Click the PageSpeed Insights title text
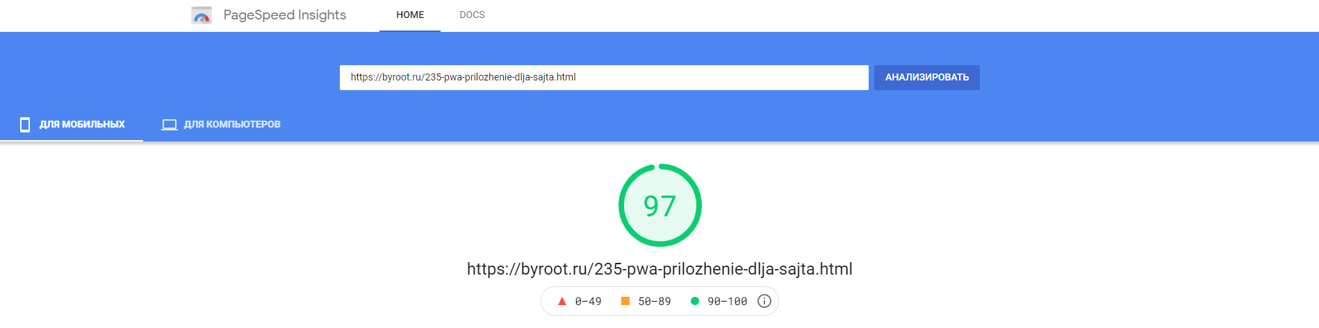 [x=284, y=15]
